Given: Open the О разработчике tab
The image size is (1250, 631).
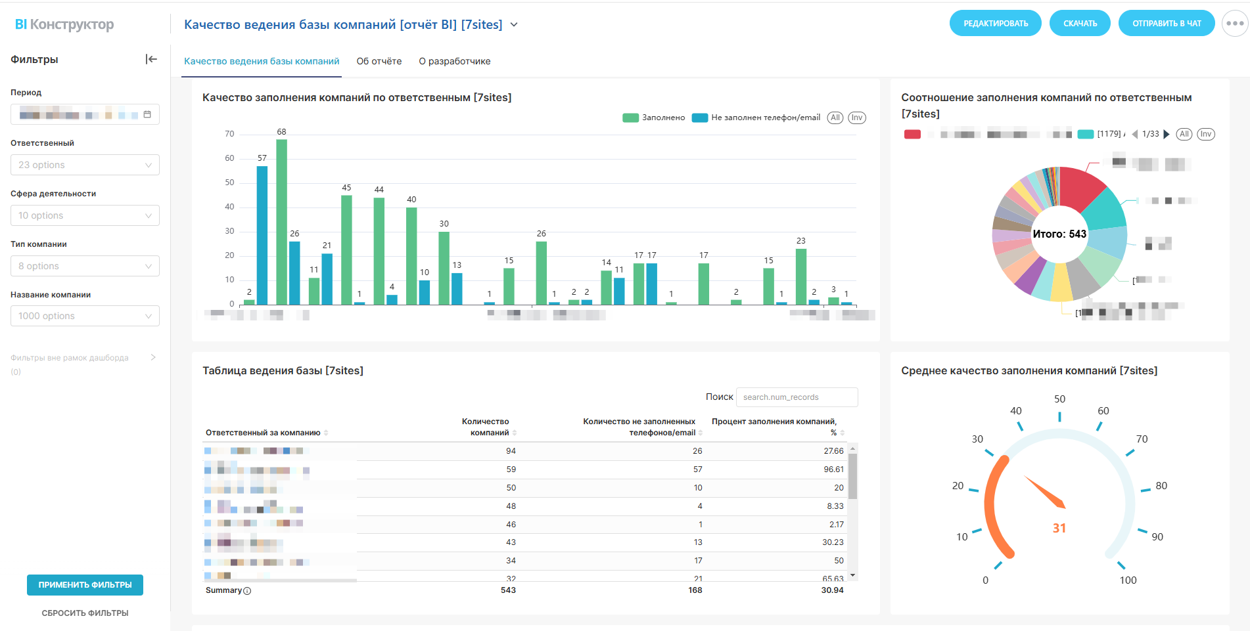Looking at the screenshot, I should [x=454, y=61].
